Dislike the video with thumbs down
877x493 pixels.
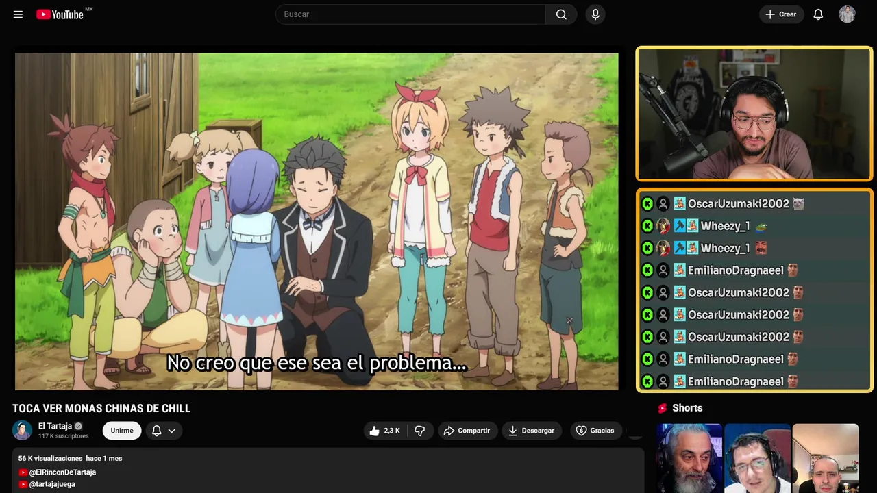(x=420, y=431)
